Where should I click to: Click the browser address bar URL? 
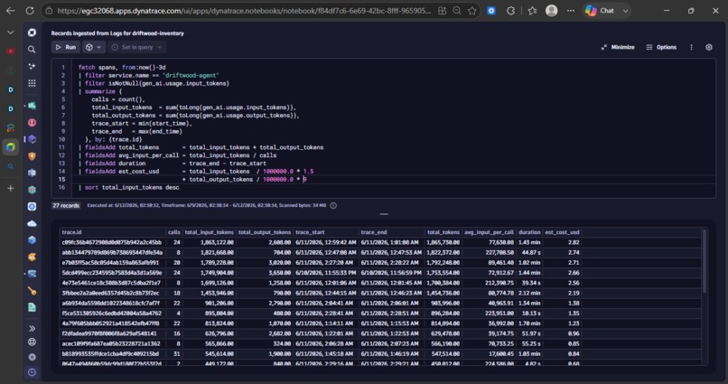pos(244,10)
